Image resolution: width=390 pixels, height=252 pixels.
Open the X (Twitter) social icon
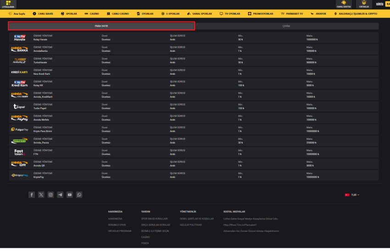pos(41,195)
